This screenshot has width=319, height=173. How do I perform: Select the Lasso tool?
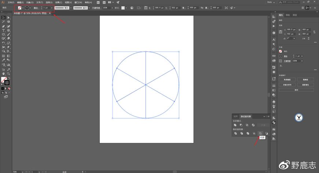[x=8, y=22]
